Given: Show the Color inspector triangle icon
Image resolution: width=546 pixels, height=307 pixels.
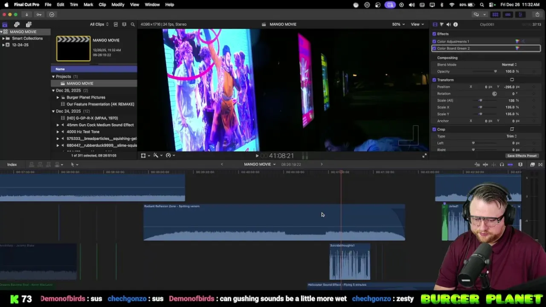Looking at the screenshot, I should [x=441, y=24].
